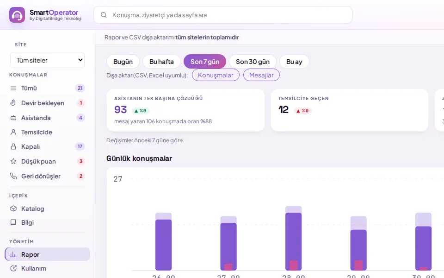The height and width of the screenshot is (278, 444).
Task: Click the Tümü count badge 21
Action: pos(80,88)
